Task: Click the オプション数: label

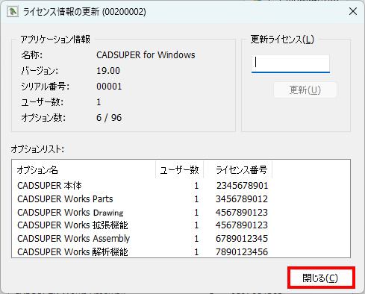Action: 43,118
